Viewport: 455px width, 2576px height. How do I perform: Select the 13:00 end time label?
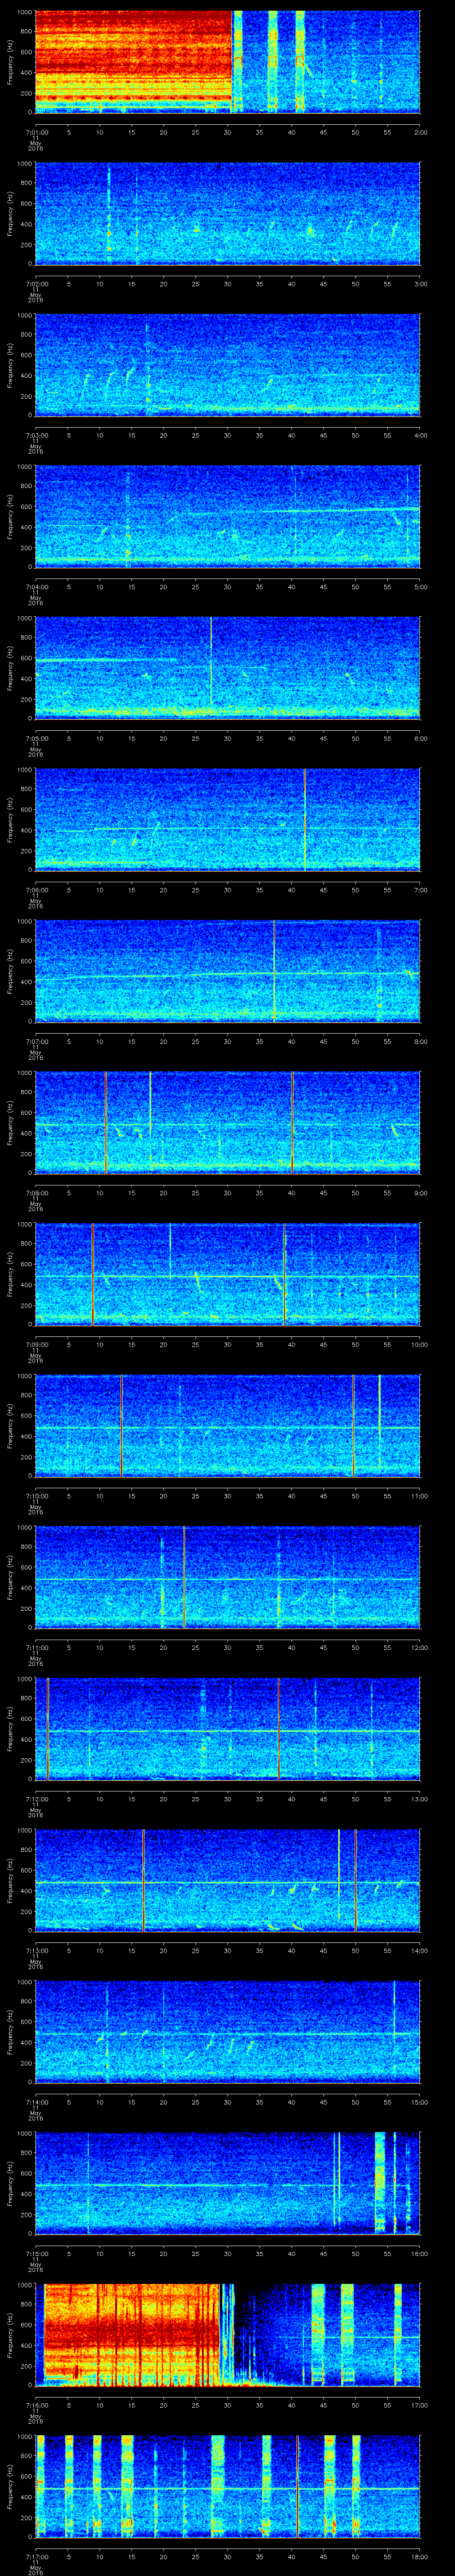pos(419,1799)
